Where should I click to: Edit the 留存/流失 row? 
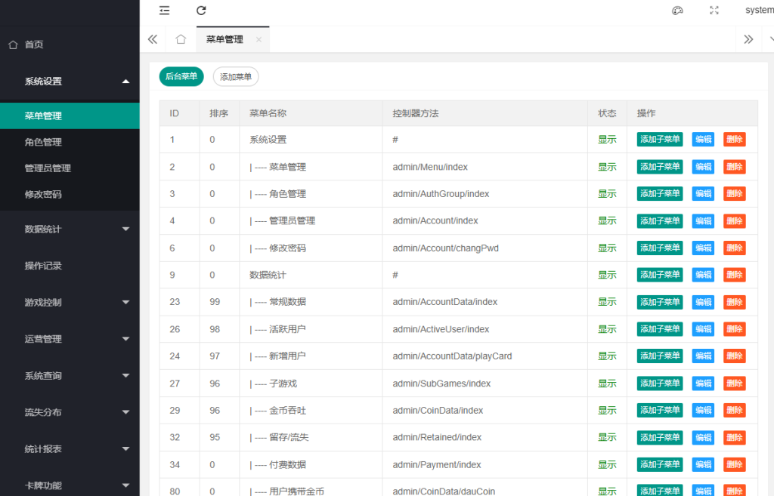[x=703, y=437]
